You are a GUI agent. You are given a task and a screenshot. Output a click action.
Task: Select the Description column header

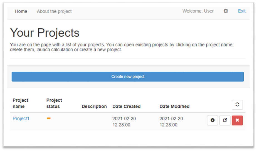pos(94,106)
